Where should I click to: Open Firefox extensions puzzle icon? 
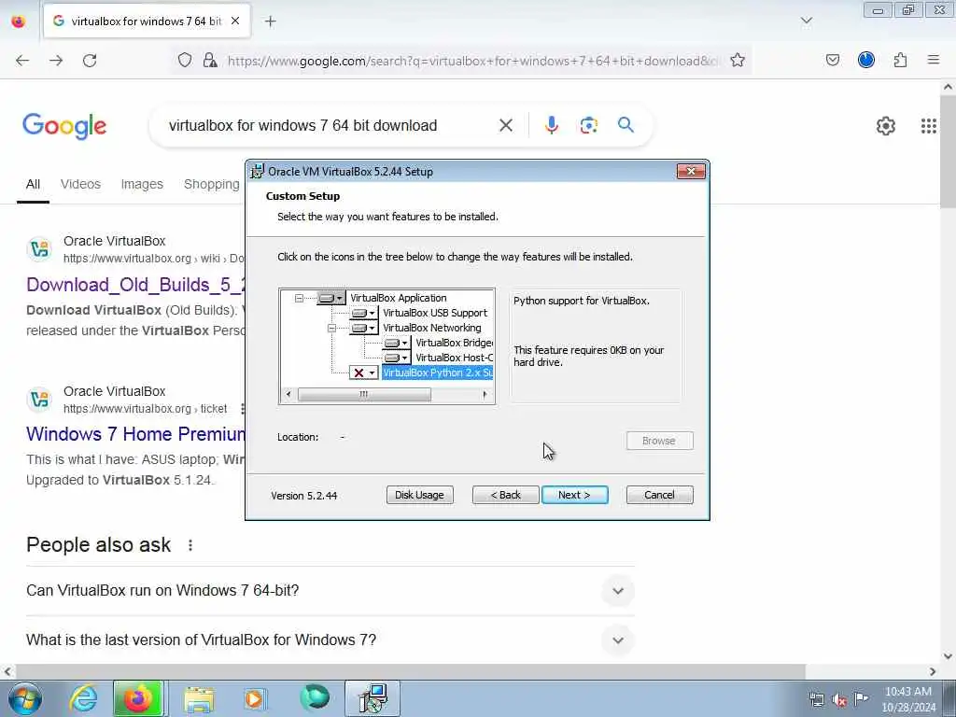(x=900, y=61)
